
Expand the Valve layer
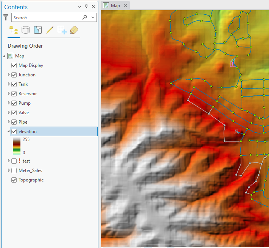tap(9, 112)
